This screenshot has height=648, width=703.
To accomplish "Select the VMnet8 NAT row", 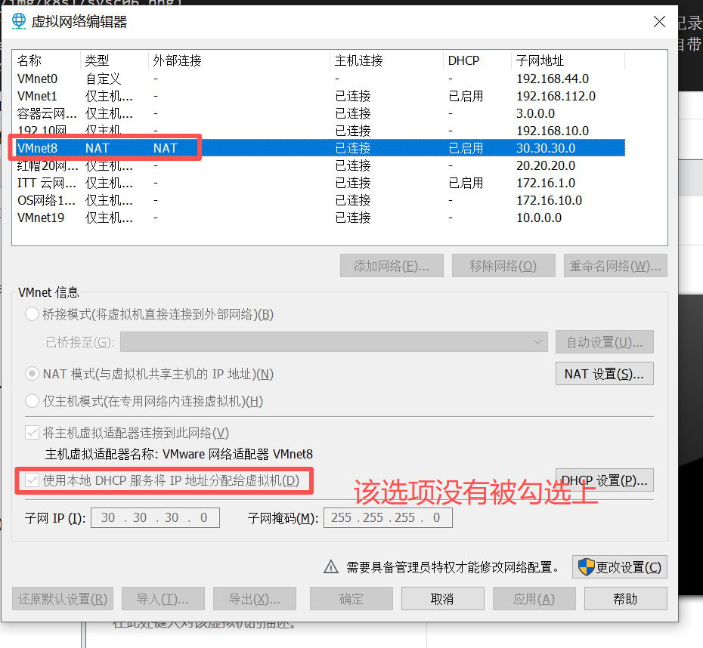I will click(319, 148).
